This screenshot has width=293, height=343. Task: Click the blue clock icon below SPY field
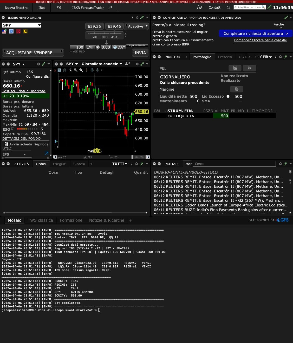pos(11,31)
